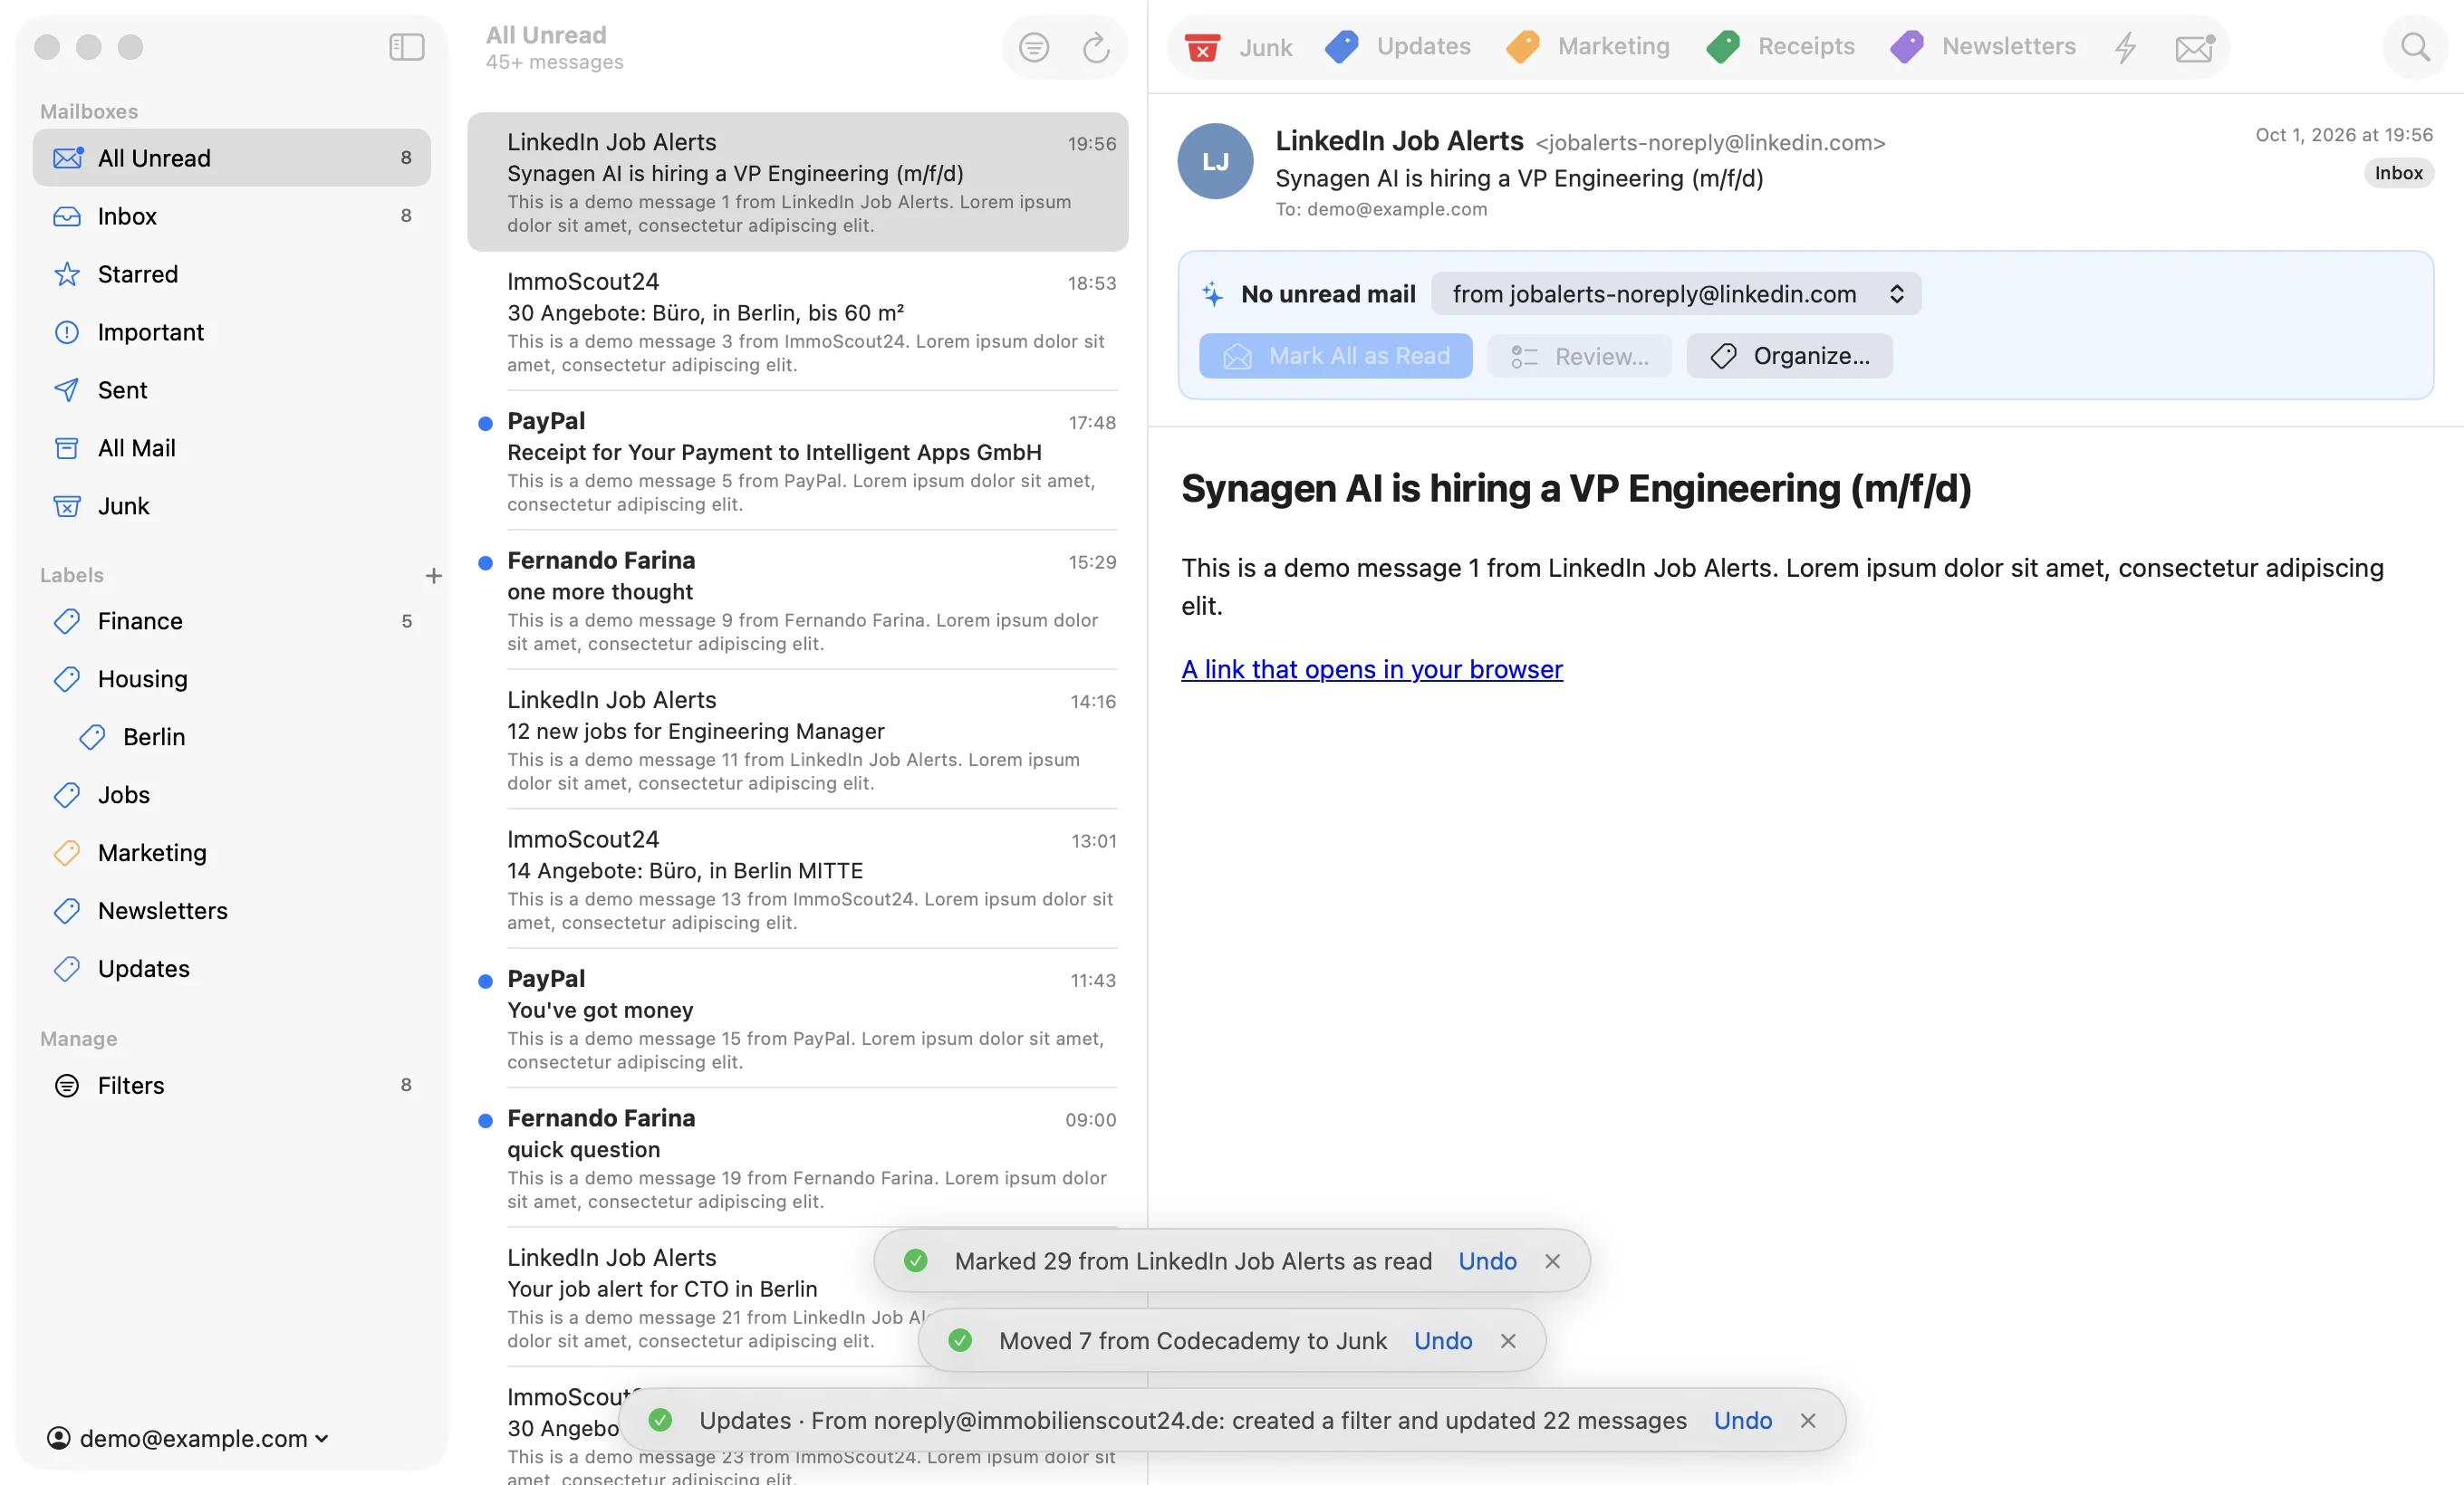Open the link that opens in your browser

point(1371,669)
